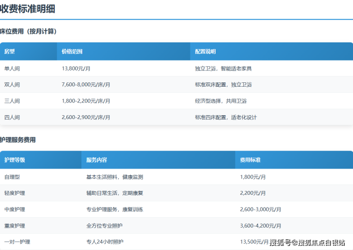353x250 pixels.
Task: Click the 费用标准 column header
Action: click(250, 160)
